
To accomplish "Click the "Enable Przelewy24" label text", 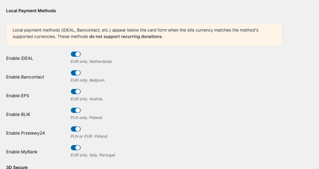I will click(26, 133).
